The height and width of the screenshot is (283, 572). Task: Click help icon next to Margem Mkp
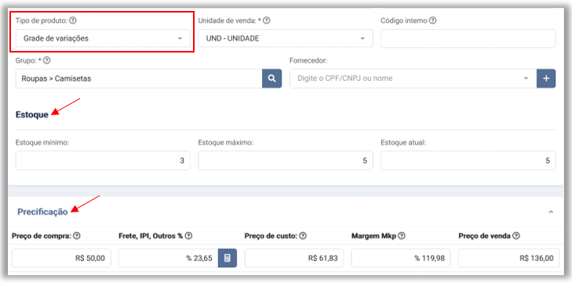pos(402,236)
